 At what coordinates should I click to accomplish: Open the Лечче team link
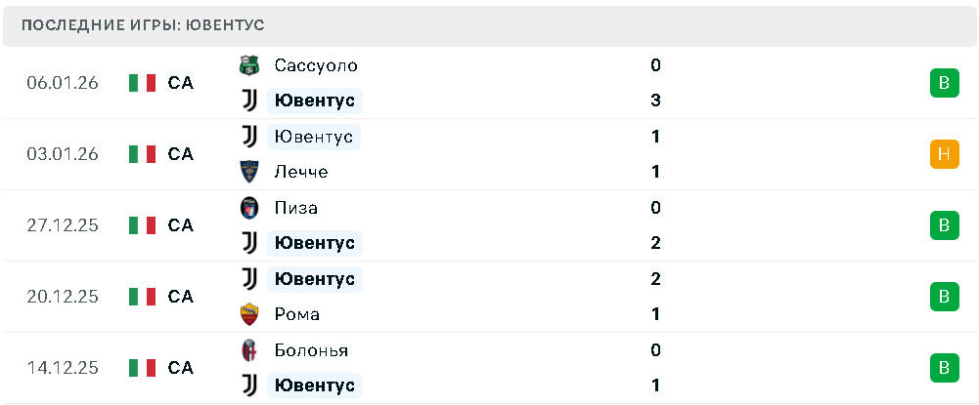[301, 172]
